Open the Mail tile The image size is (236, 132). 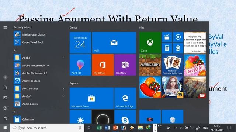point(114,43)
